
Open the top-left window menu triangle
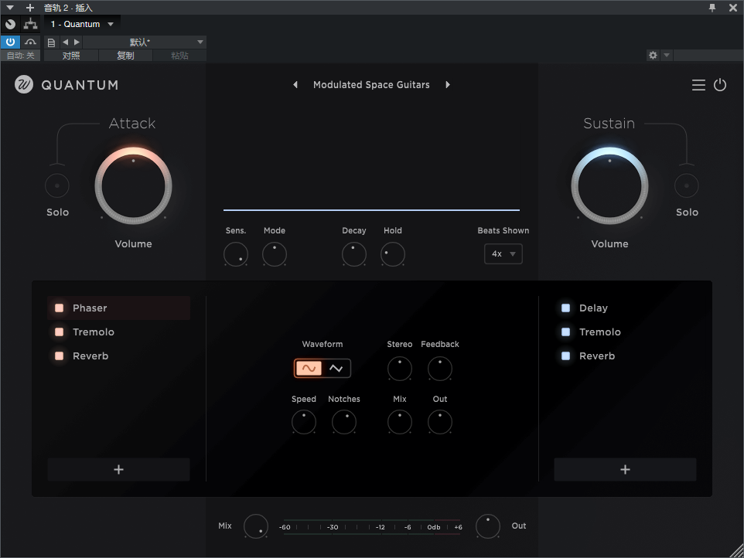(x=10, y=8)
